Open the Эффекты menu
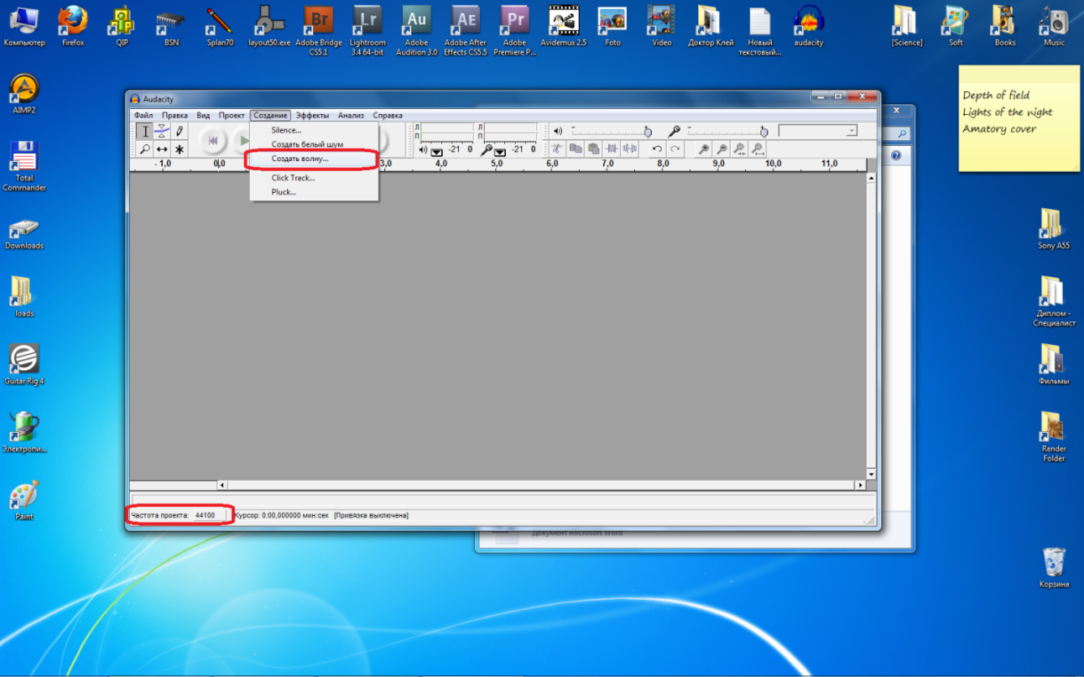Screen dimensions: 1084x677 click(x=312, y=115)
